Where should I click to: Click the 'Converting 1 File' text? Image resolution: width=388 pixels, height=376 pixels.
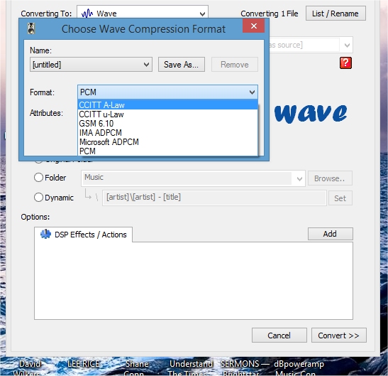point(270,14)
